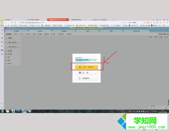Open the Photoshop icon on Windows taskbar
This screenshot has width=169, height=131.
tap(19, 111)
